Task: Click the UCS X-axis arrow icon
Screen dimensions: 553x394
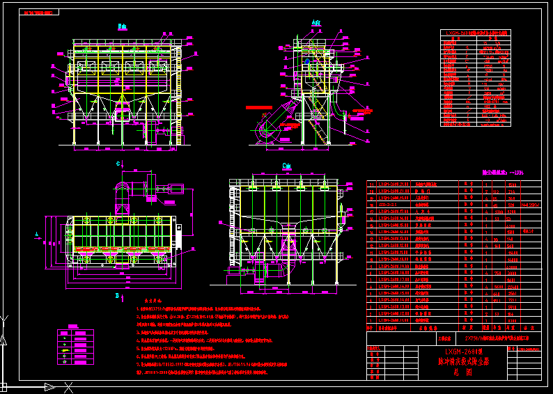Action: tap(50, 387)
